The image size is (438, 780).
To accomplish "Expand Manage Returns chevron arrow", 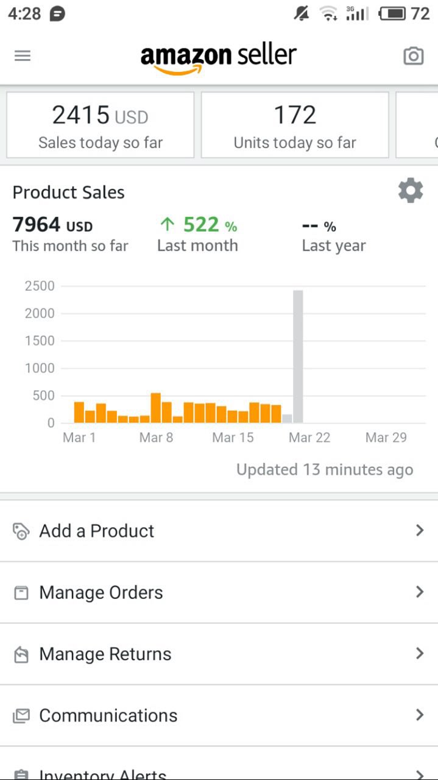I will (x=419, y=653).
